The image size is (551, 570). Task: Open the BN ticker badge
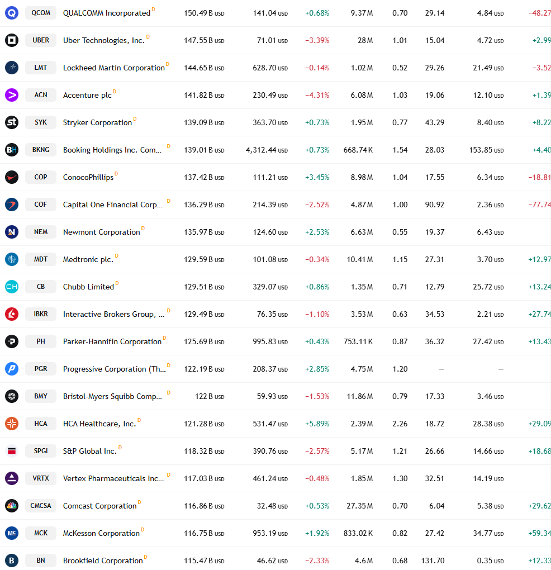coord(41,560)
